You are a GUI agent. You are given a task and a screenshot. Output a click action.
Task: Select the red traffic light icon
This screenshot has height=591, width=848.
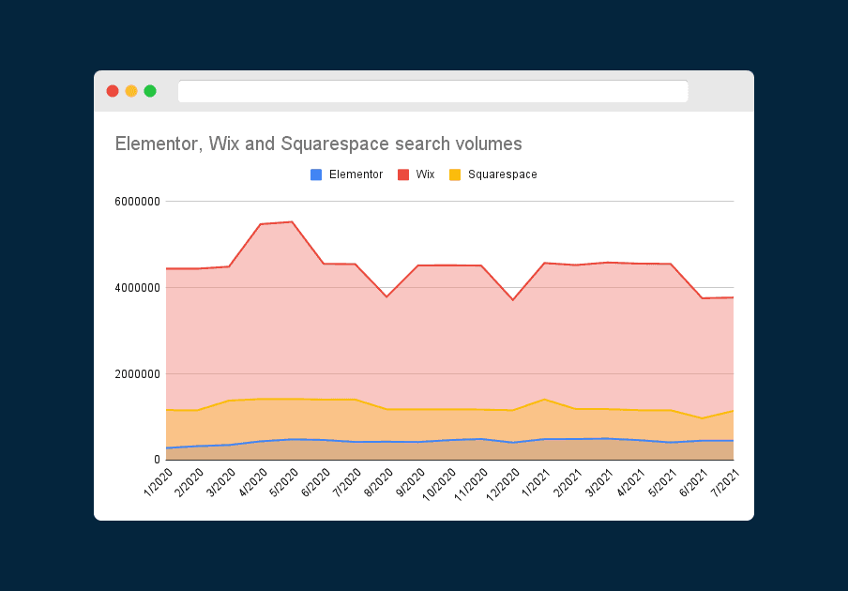(x=112, y=91)
